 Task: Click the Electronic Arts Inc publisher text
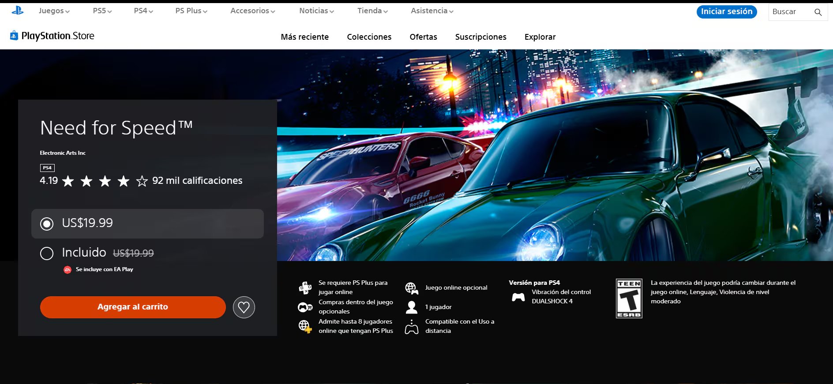[x=63, y=153]
